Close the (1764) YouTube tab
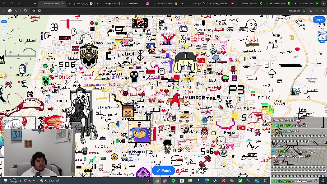 pos(211,4)
